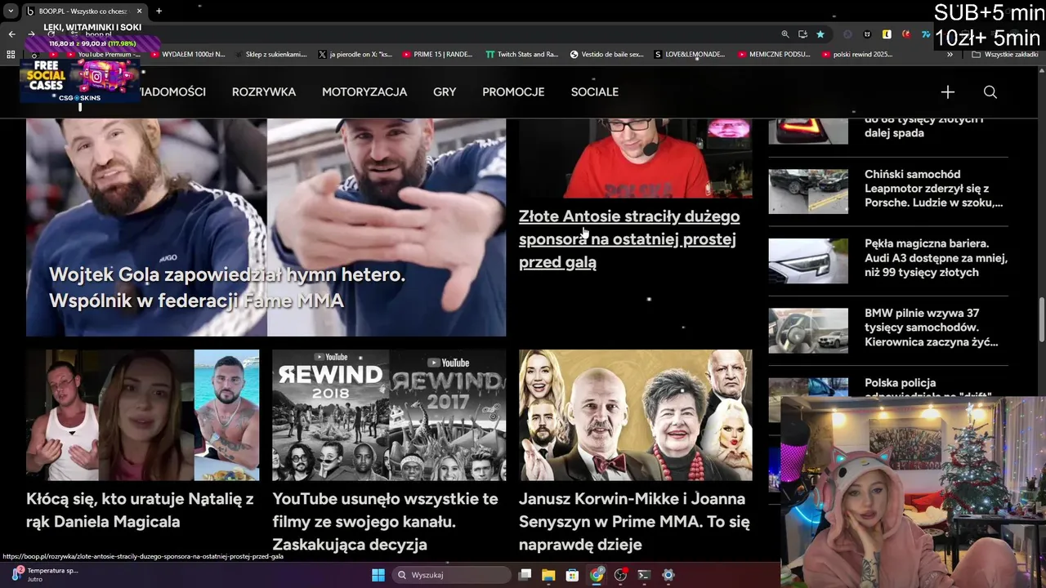1046x588 pixels.
Task: Click the yellow L extension icon
Action: (887, 34)
